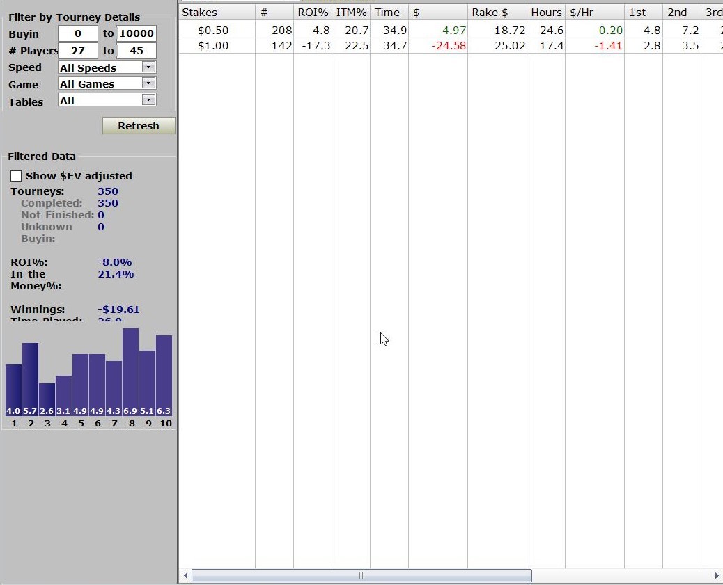Image resolution: width=723 pixels, height=585 pixels.
Task: Expand the Game dropdown list
Action: pos(148,83)
